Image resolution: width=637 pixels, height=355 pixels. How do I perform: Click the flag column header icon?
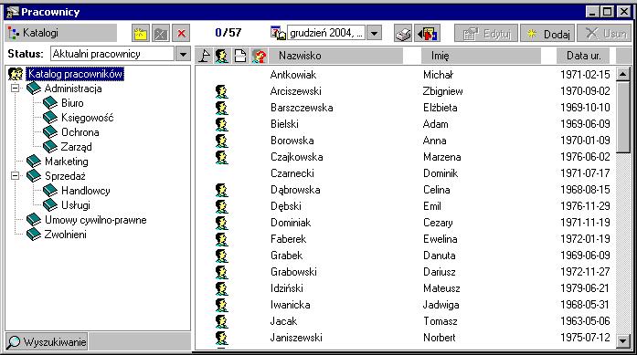pos(205,56)
